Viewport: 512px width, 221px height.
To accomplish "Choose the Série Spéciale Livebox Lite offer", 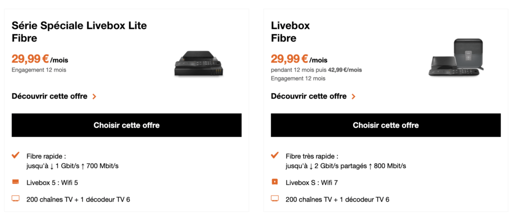I will (126, 125).
